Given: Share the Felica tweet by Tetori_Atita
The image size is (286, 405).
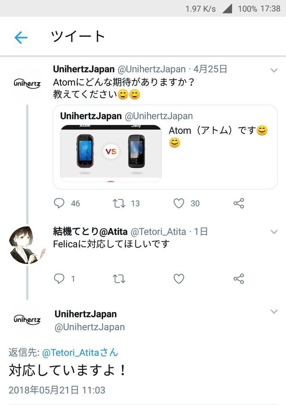Looking at the screenshot, I should pos(239,279).
